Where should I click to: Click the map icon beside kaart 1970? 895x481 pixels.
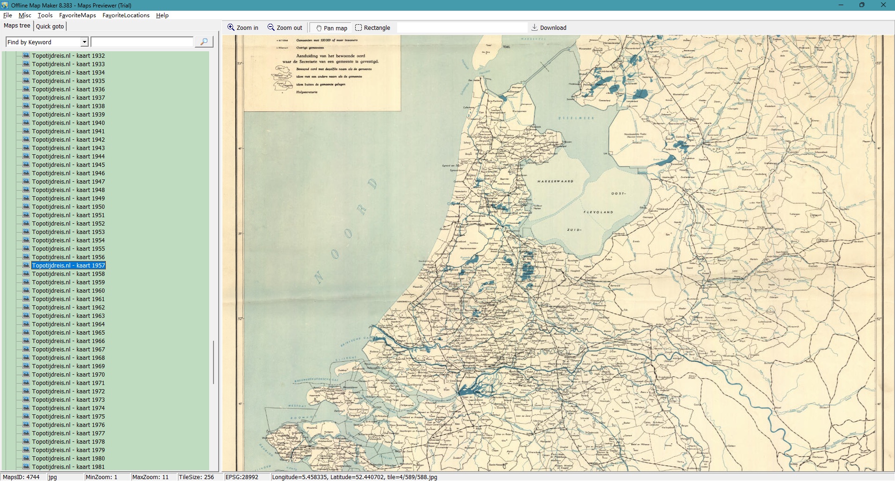click(27, 374)
